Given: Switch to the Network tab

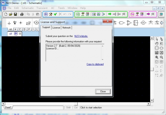Looking at the screenshot, I should [66, 28].
